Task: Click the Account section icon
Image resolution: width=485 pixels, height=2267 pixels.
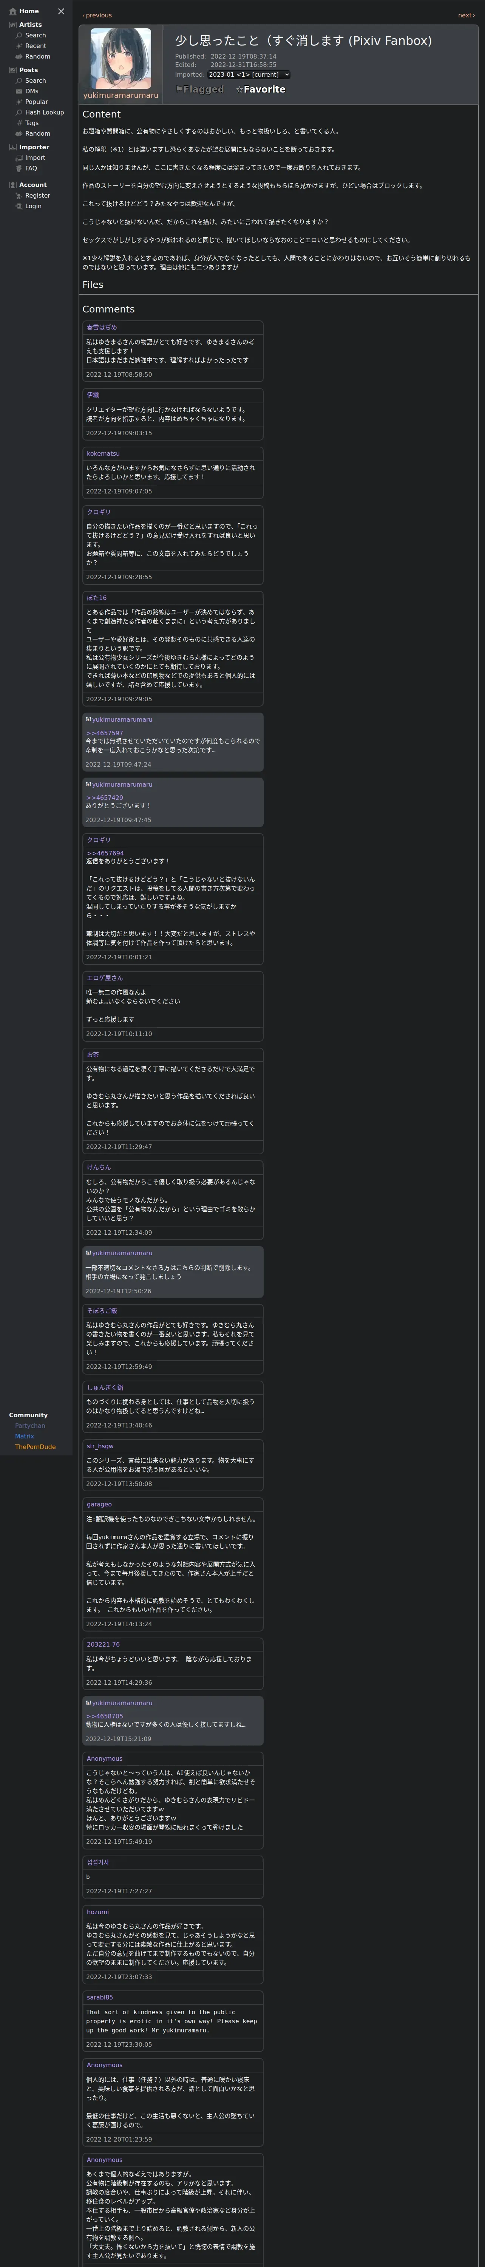Action: [12, 185]
